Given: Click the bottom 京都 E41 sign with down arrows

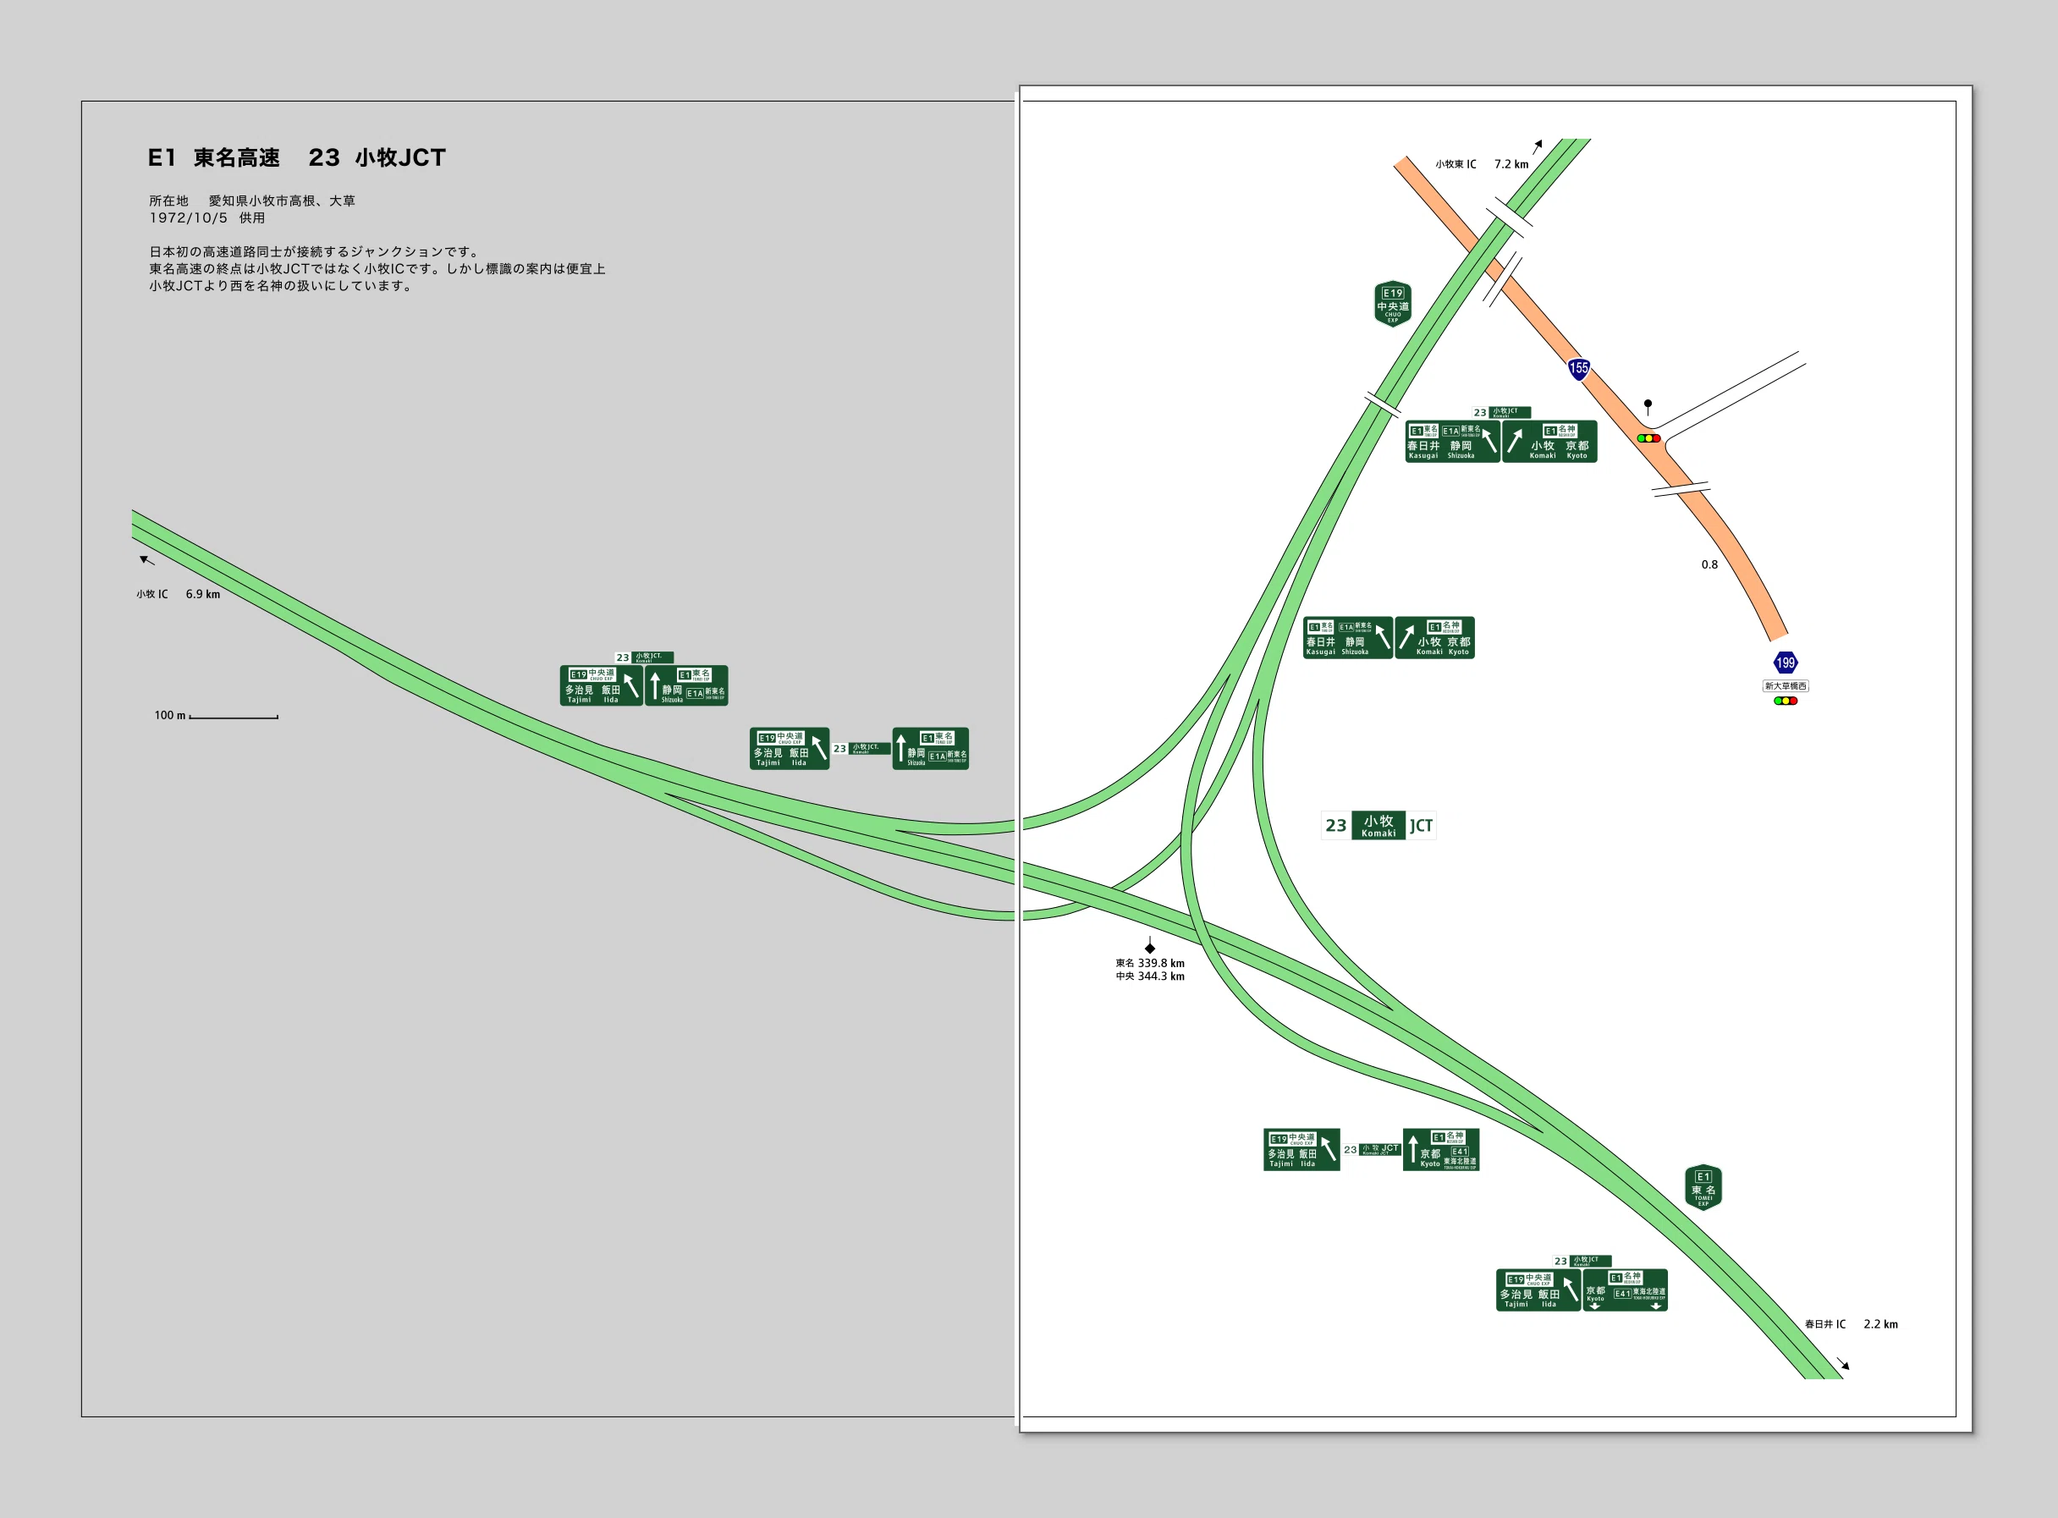Looking at the screenshot, I should (x=1625, y=1290).
